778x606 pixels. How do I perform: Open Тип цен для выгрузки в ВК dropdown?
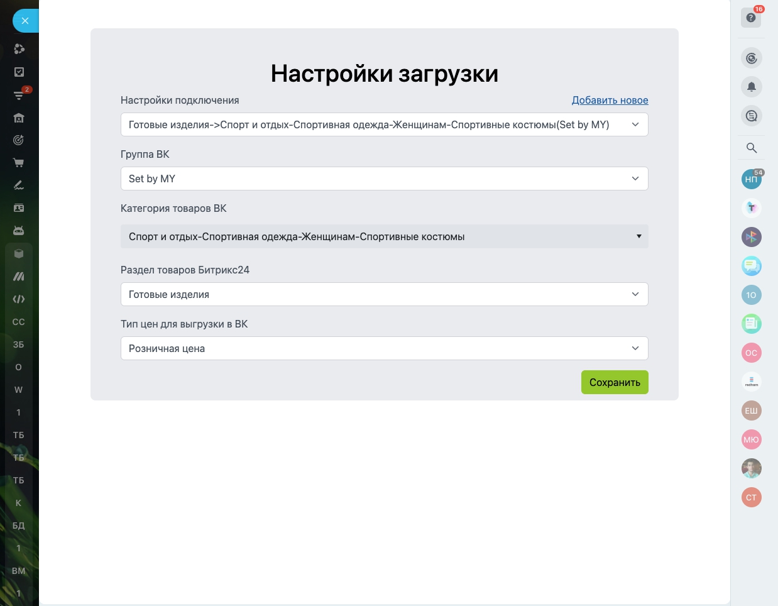tap(385, 348)
